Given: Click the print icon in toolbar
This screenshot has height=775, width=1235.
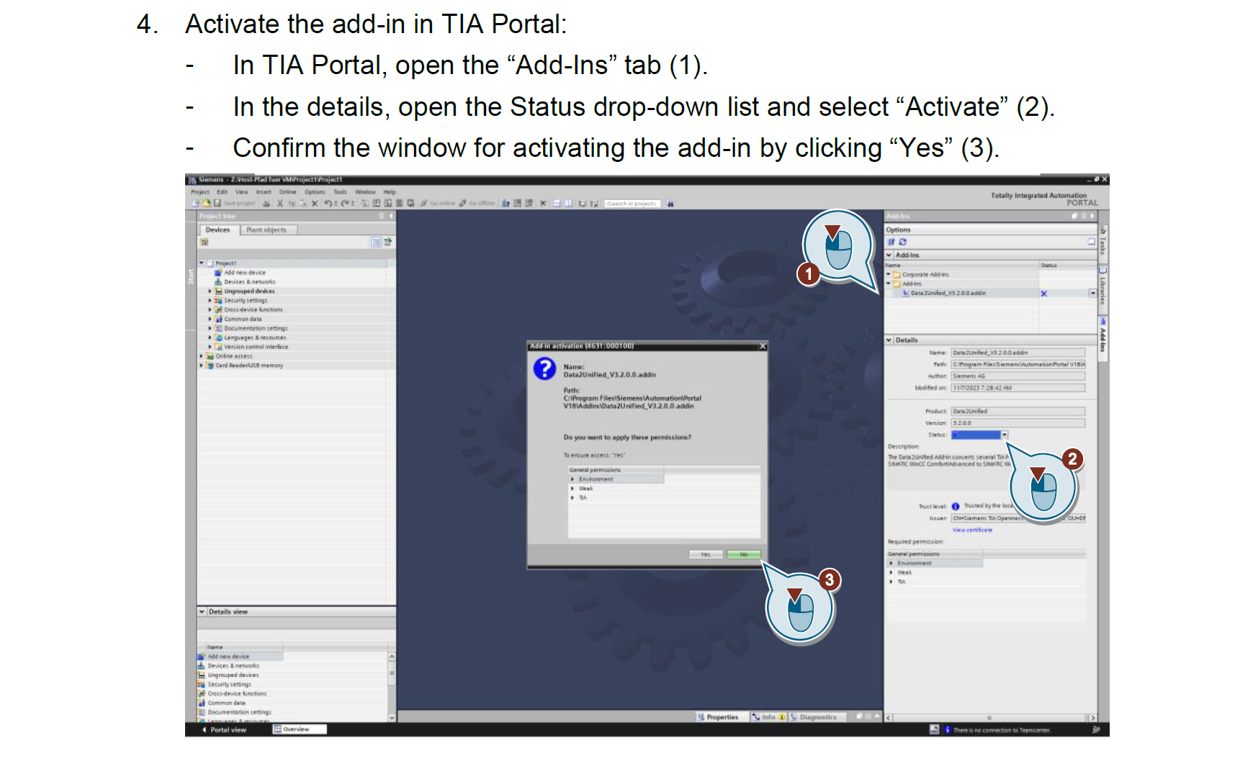Looking at the screenshot, I should (x=266, y=204).
